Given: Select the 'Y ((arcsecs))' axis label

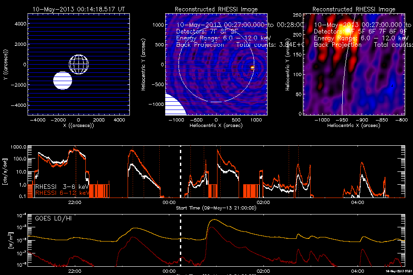Looking at the screenshot, I should (6, 65).
